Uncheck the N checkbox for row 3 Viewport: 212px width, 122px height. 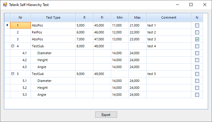(197, 39)
